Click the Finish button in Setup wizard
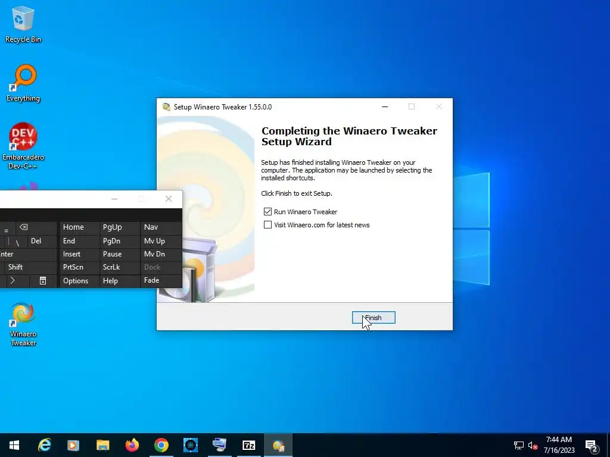Screen dimensions: 610x457 [374, 318]
